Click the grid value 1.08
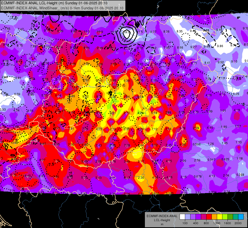The height and width of the screenshot is (228, 248). click(x=240, y=159)
